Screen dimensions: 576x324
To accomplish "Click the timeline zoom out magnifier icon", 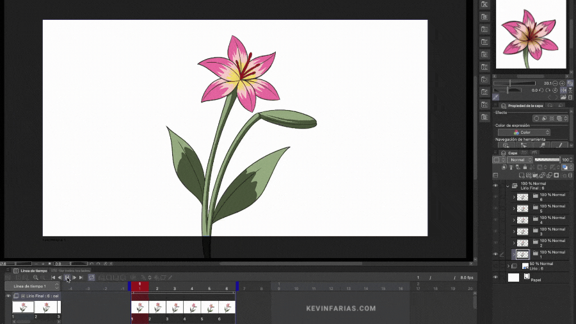I will click(35, 277).
